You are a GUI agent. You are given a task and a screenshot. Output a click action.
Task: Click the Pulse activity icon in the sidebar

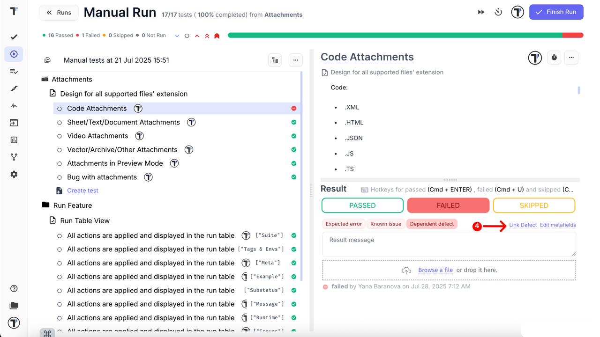[x=14, y=106]
